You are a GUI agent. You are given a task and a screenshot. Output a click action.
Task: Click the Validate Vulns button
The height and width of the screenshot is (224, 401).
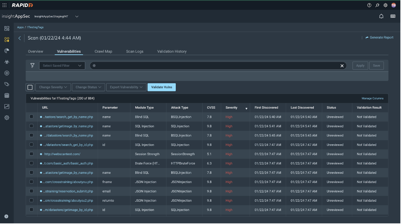(161, 87)
